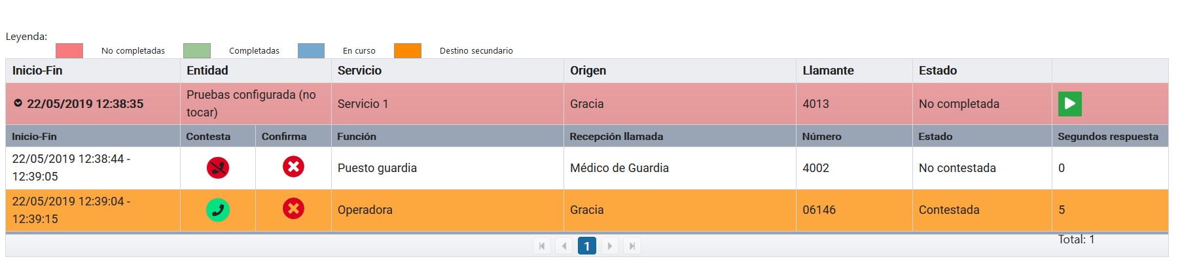Collapse the 22/05/2019 12:38:35 call row

(x=18, y=103)
